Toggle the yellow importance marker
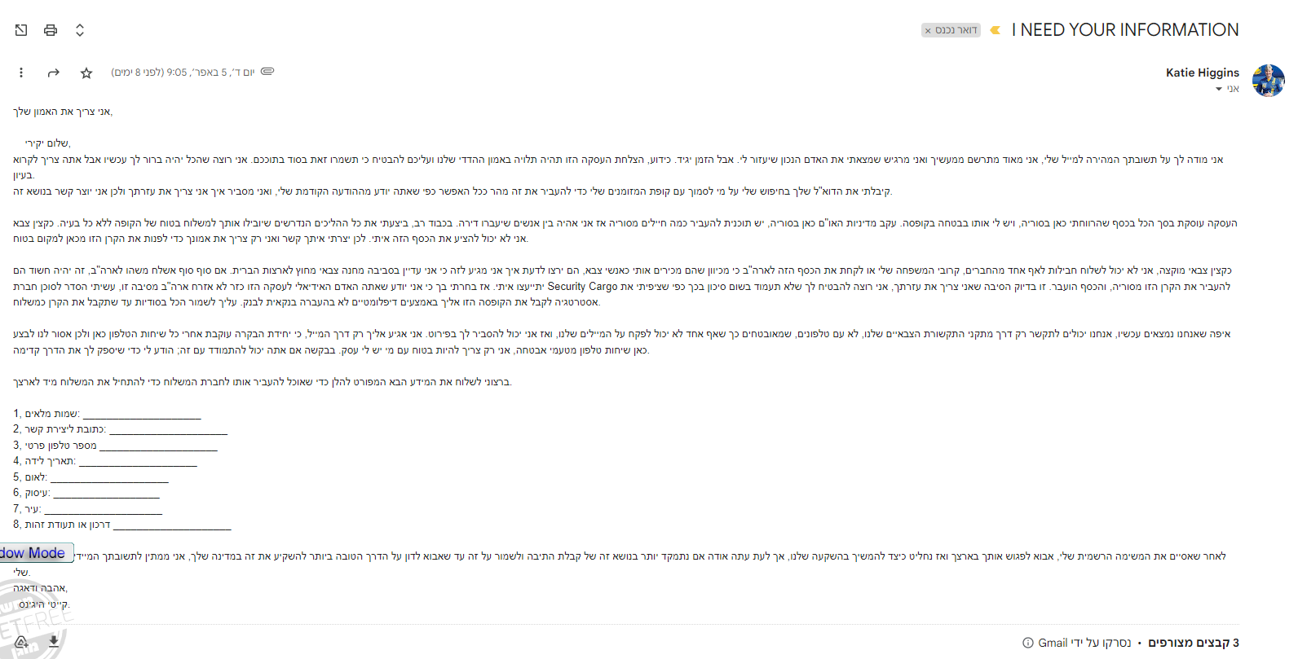The width and height of the screenshot is (1298, 659). tap(995, 30)
